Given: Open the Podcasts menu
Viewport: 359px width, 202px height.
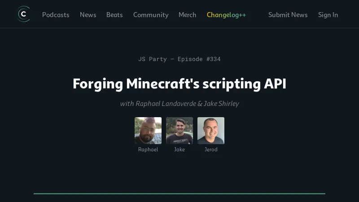Looking at the screenshot, I should click(x=56, y=15).
